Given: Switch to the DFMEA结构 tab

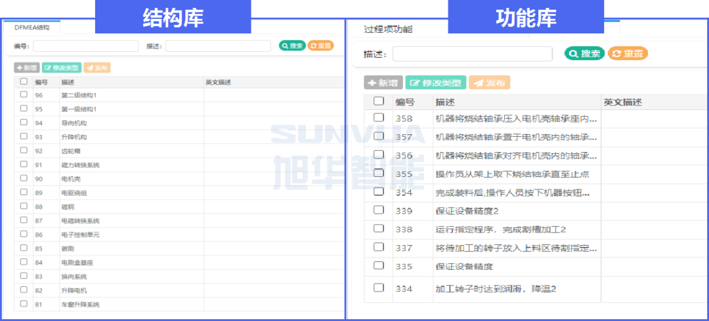Looking at the screenshot, I should tap(32, 28).
